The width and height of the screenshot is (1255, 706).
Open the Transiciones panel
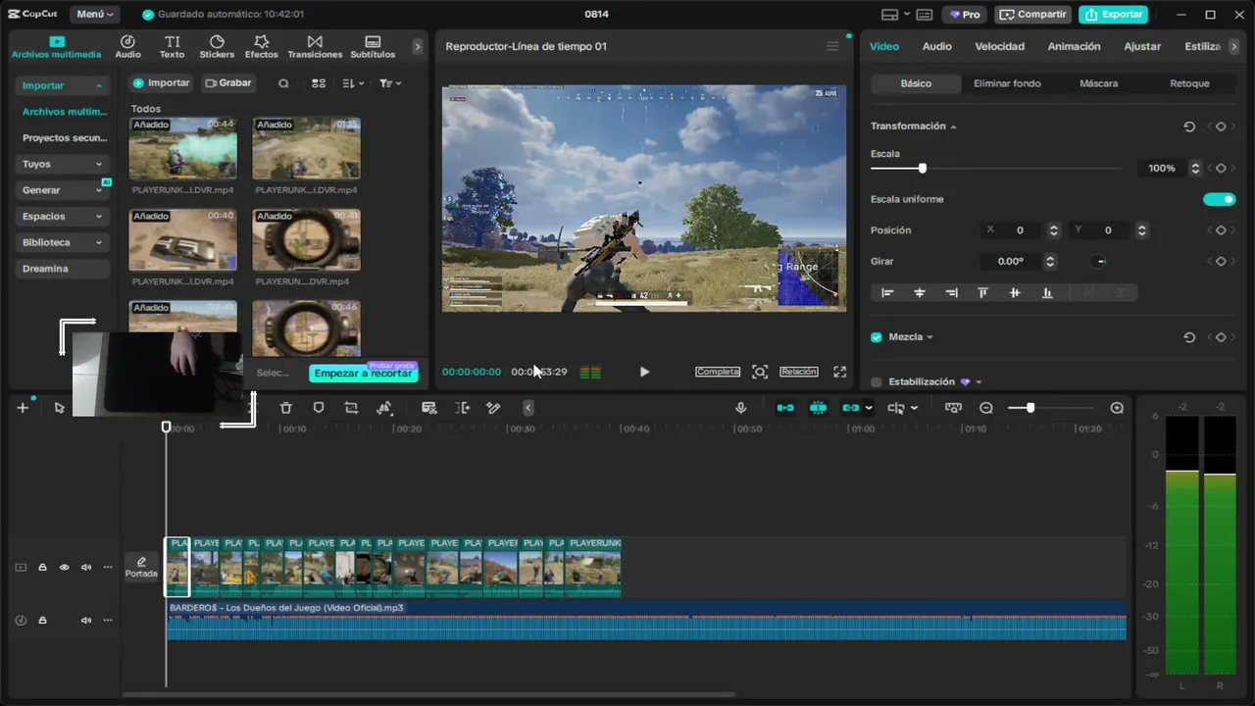tap(315, 46)
